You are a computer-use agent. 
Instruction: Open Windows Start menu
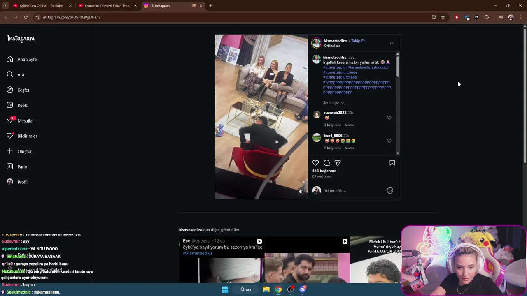tap(225, 289)
